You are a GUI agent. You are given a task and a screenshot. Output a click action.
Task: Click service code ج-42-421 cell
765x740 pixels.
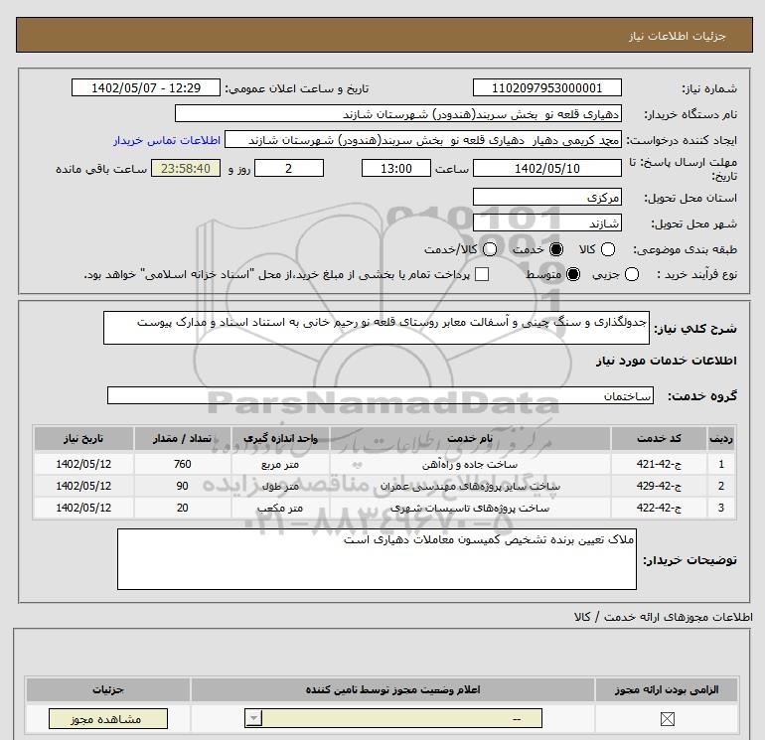(658, 464)
